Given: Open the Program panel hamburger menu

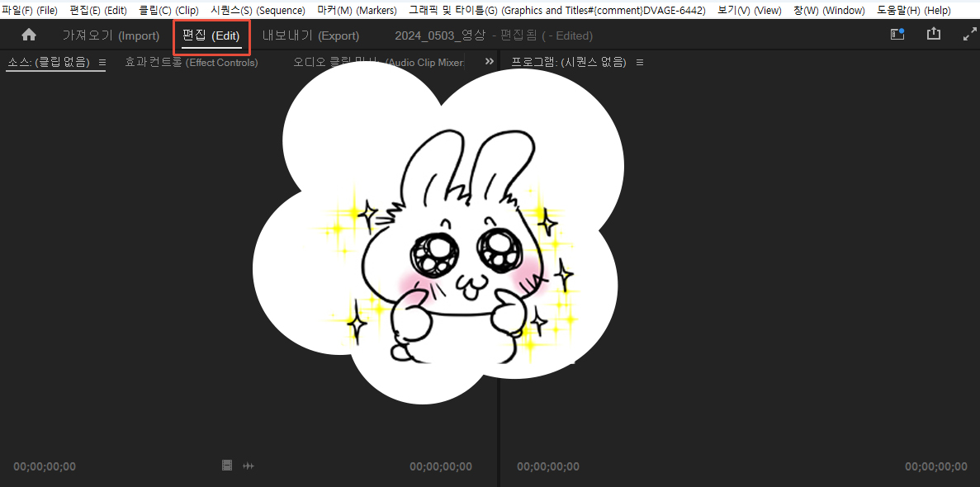Looking at the screenshot, I should tap(639, 62).
